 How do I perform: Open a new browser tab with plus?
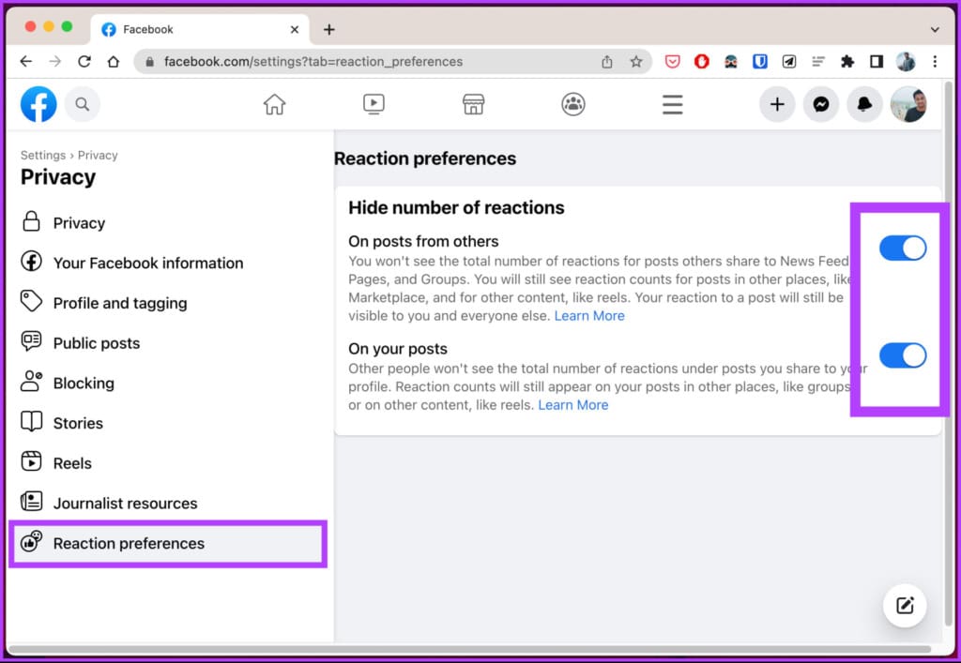point(329,29)
